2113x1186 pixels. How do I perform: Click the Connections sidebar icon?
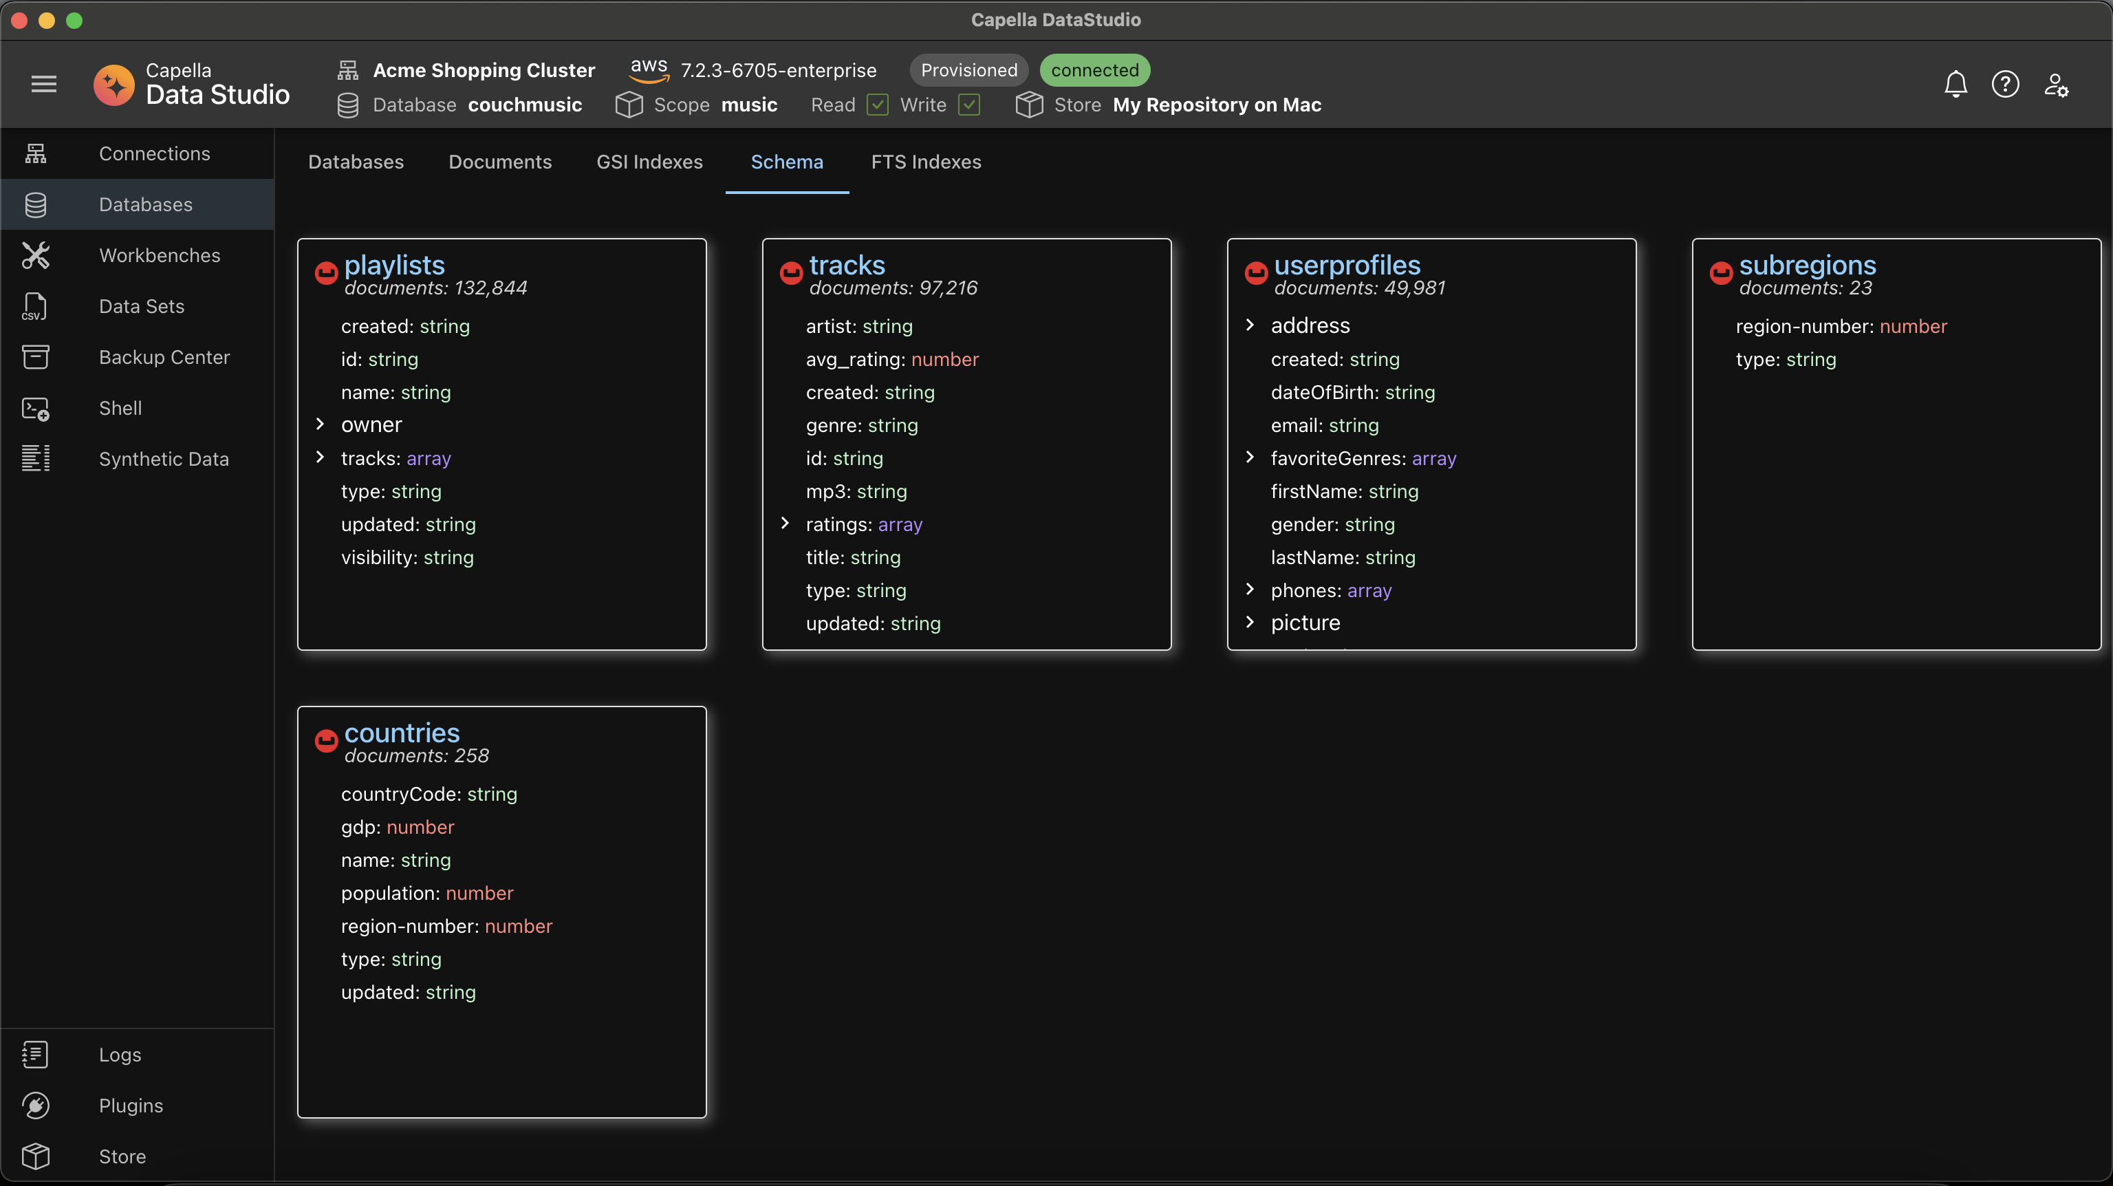click(35, 153)
